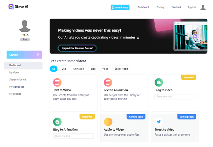Open Dashboard in the top navigation
The height and width of the screenshot is (147, 213).
[x=143, y=7]
